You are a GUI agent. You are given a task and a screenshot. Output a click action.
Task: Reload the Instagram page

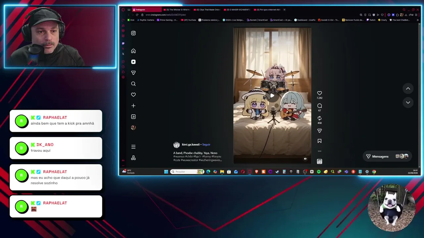pyautogui.click(x=137, y=15)
